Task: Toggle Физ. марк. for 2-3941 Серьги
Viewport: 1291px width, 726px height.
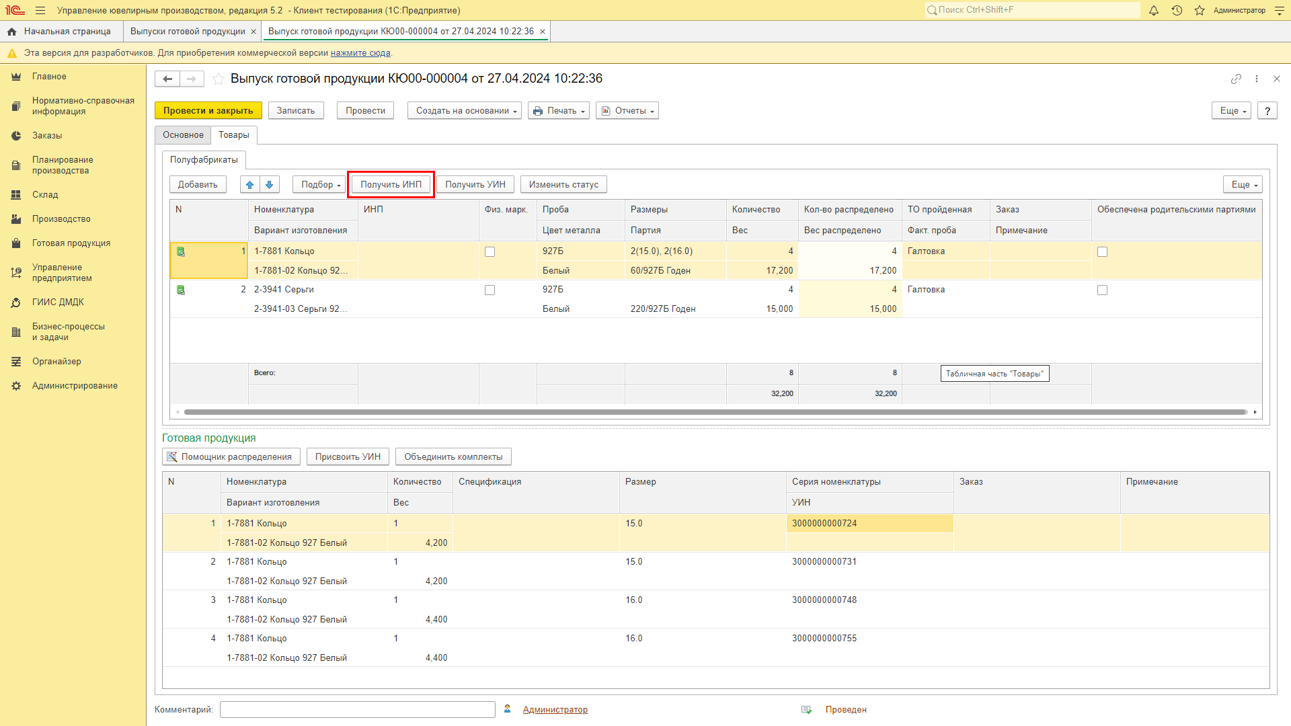Action: point(490,290)
